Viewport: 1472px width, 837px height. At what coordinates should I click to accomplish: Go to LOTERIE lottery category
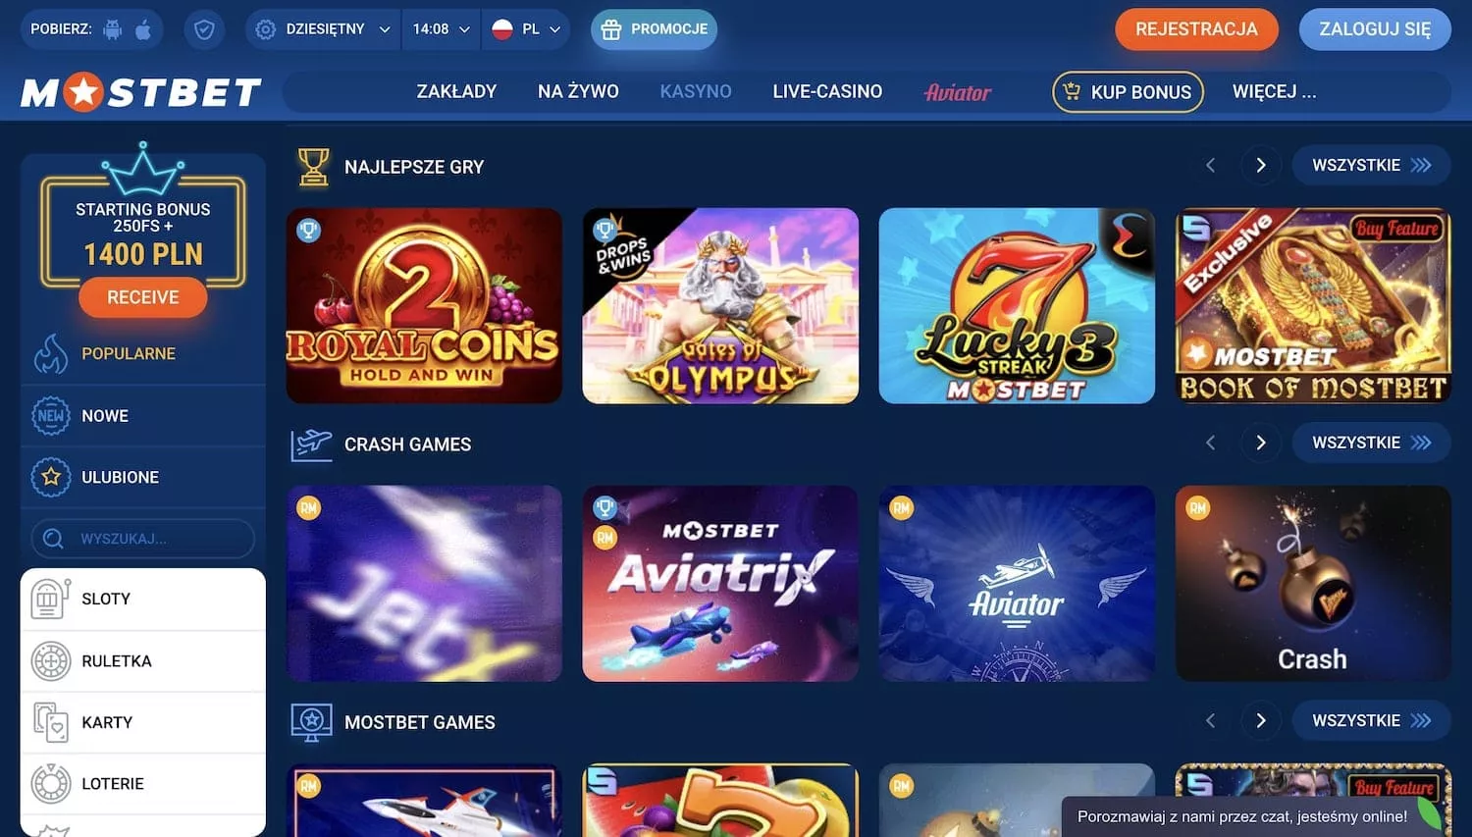(x=143, y=784)
